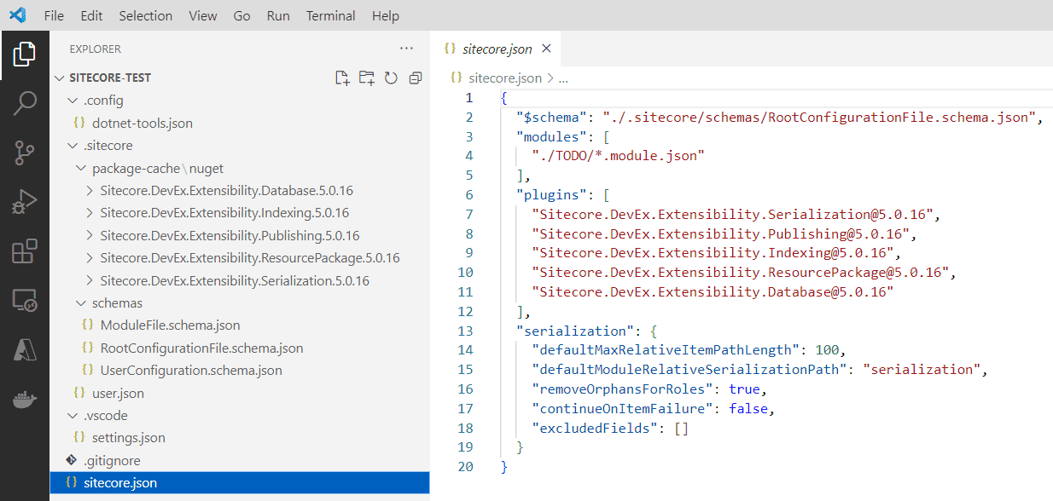Collapse all folders in Explorer
The image size is (1053, 501).
pos(416,78)
